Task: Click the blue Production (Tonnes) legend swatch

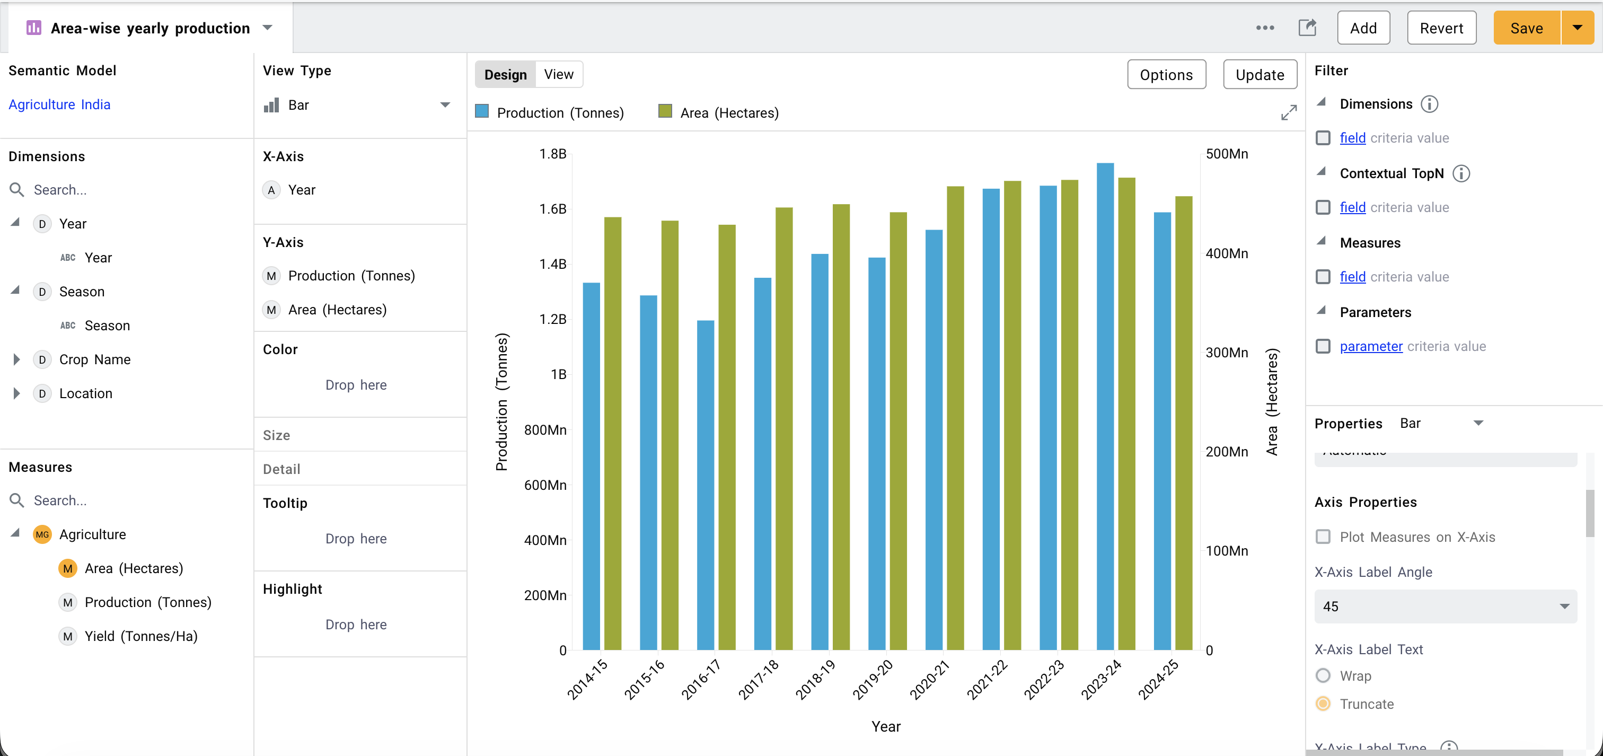Action: [482, 112]
